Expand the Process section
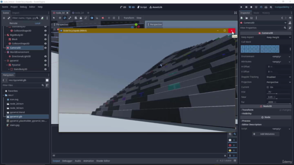 tap(266, 121)
